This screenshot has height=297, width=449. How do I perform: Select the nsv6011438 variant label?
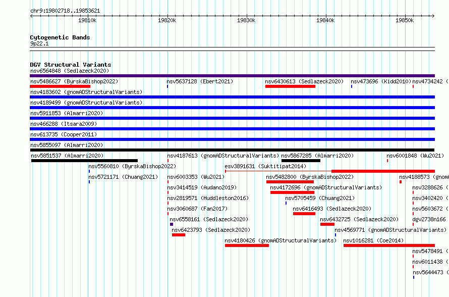[x=430, y=262]
